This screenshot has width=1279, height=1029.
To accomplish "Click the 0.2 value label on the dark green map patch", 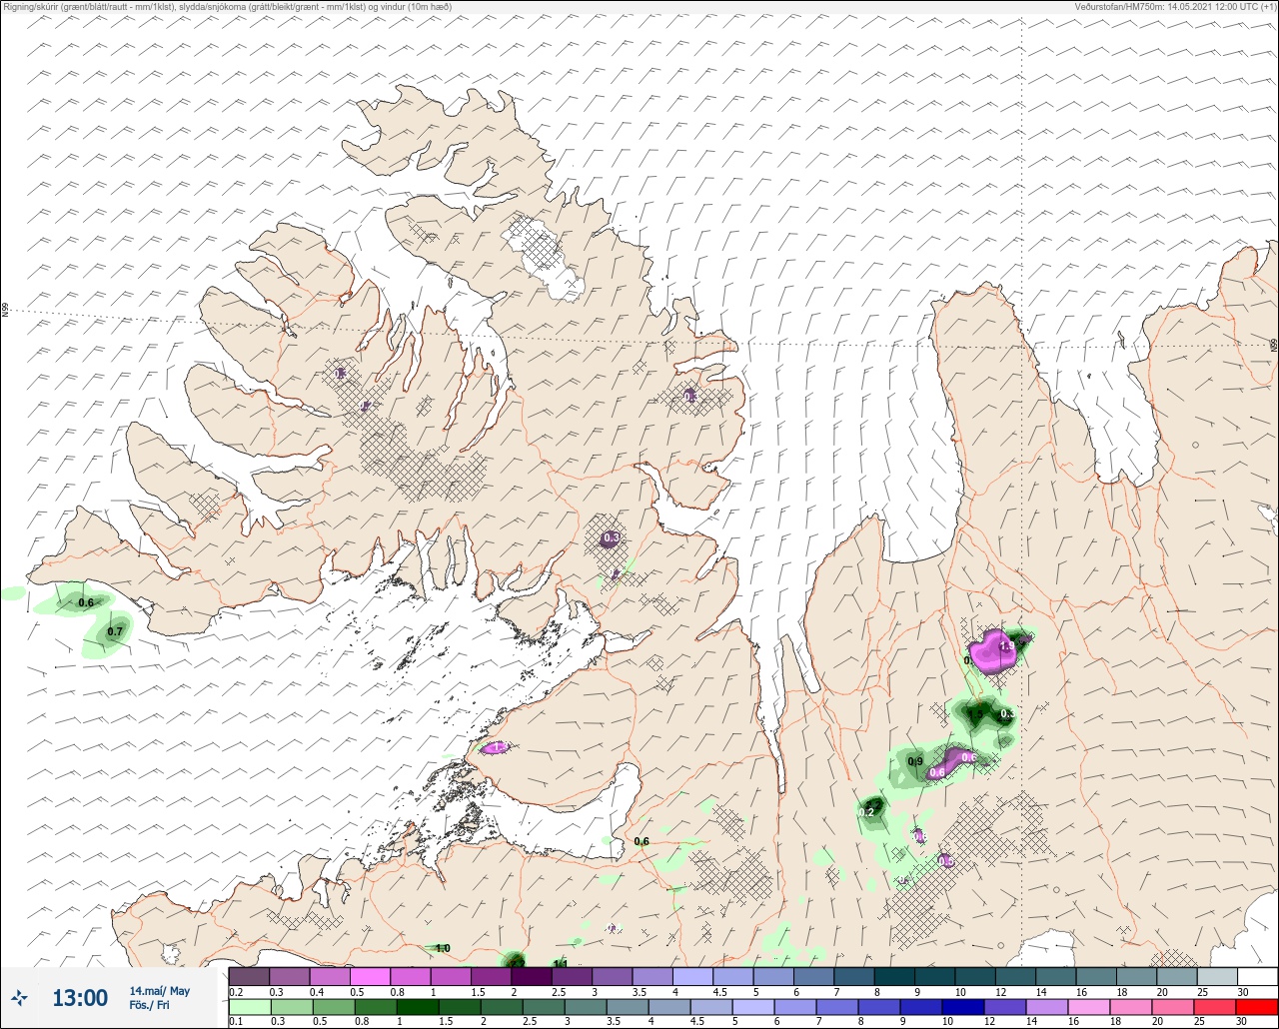I will pos(866,812).
